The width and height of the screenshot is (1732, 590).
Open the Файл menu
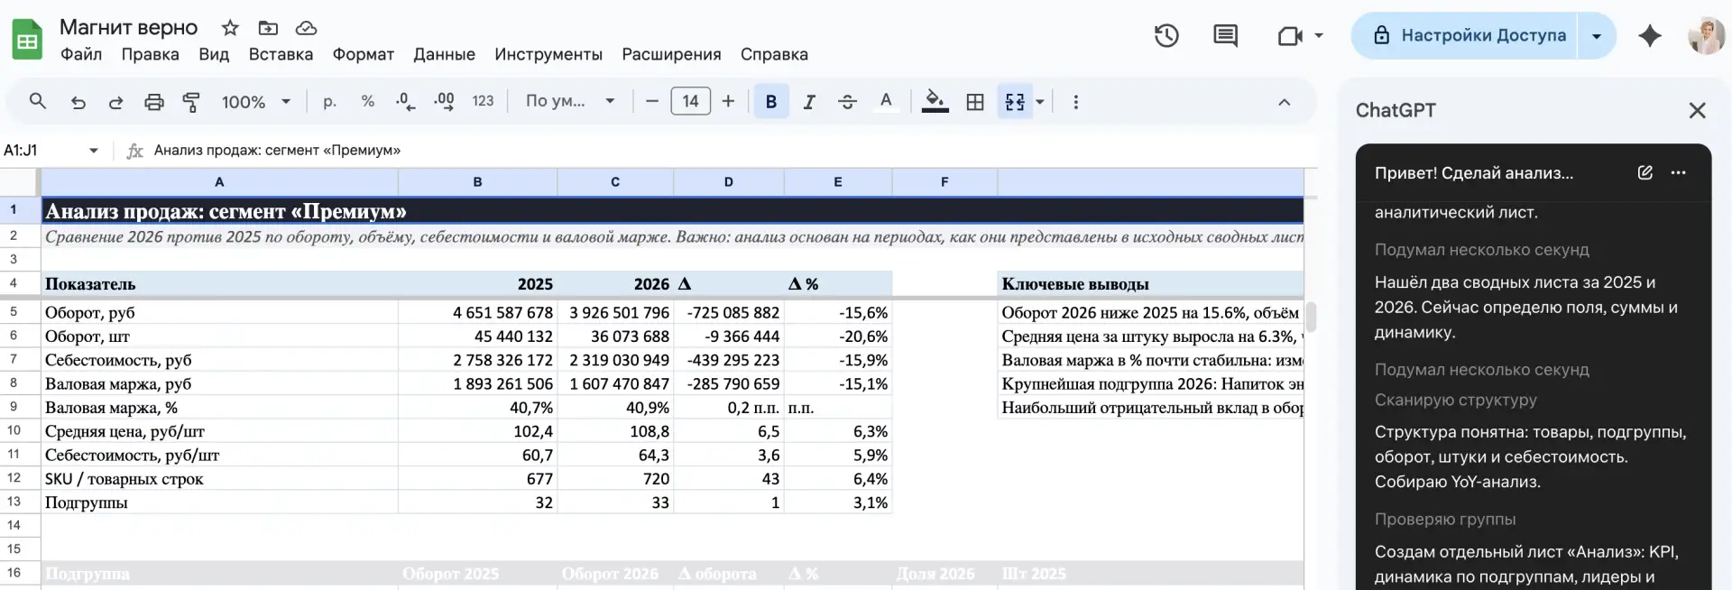(81, 54)
